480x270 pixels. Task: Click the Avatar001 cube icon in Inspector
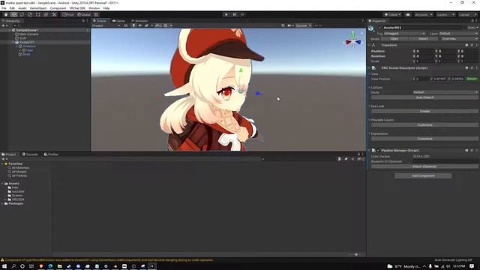pos(371,28)
